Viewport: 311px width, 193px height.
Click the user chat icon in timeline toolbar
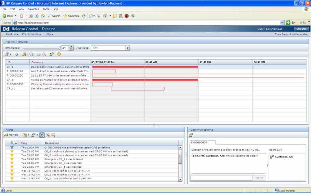click(x=52, y=54)
